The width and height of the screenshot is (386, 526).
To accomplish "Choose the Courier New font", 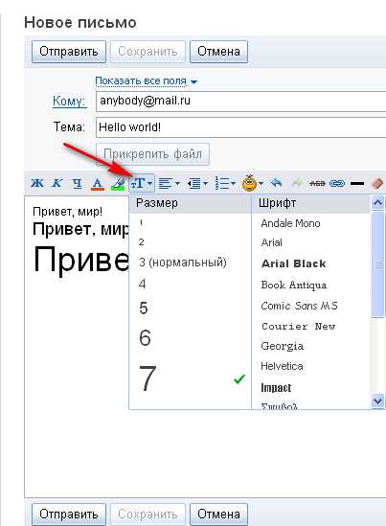I will pos(298,326).
